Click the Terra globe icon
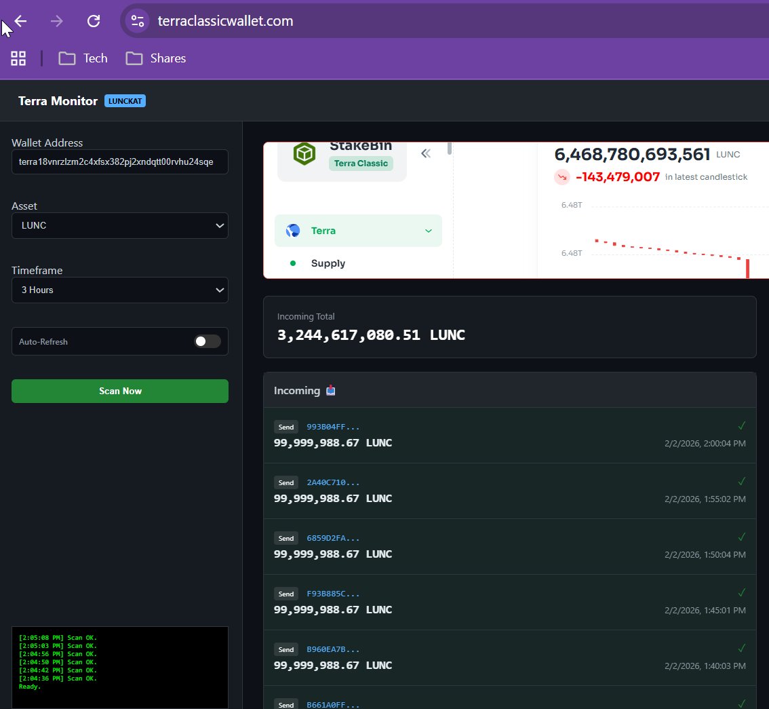Viewport: 769px width, 709px height. (293, 231)
